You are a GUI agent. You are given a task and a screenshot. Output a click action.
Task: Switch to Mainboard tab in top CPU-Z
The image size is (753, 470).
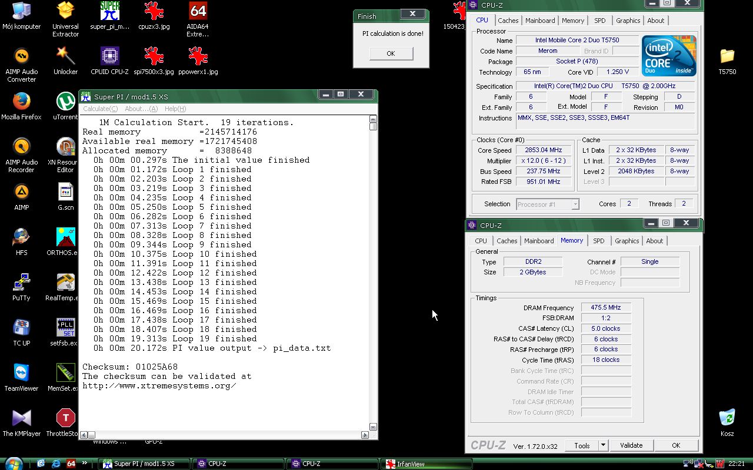click(x=540, y=21)
